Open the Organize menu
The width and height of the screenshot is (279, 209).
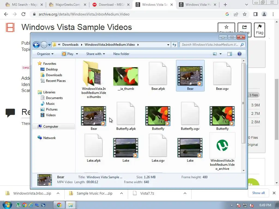(x=45, y=54)
